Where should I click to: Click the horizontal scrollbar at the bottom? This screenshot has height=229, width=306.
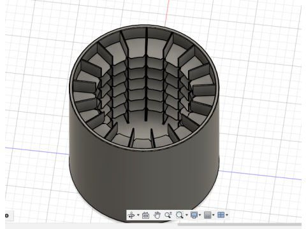(240, 224)
